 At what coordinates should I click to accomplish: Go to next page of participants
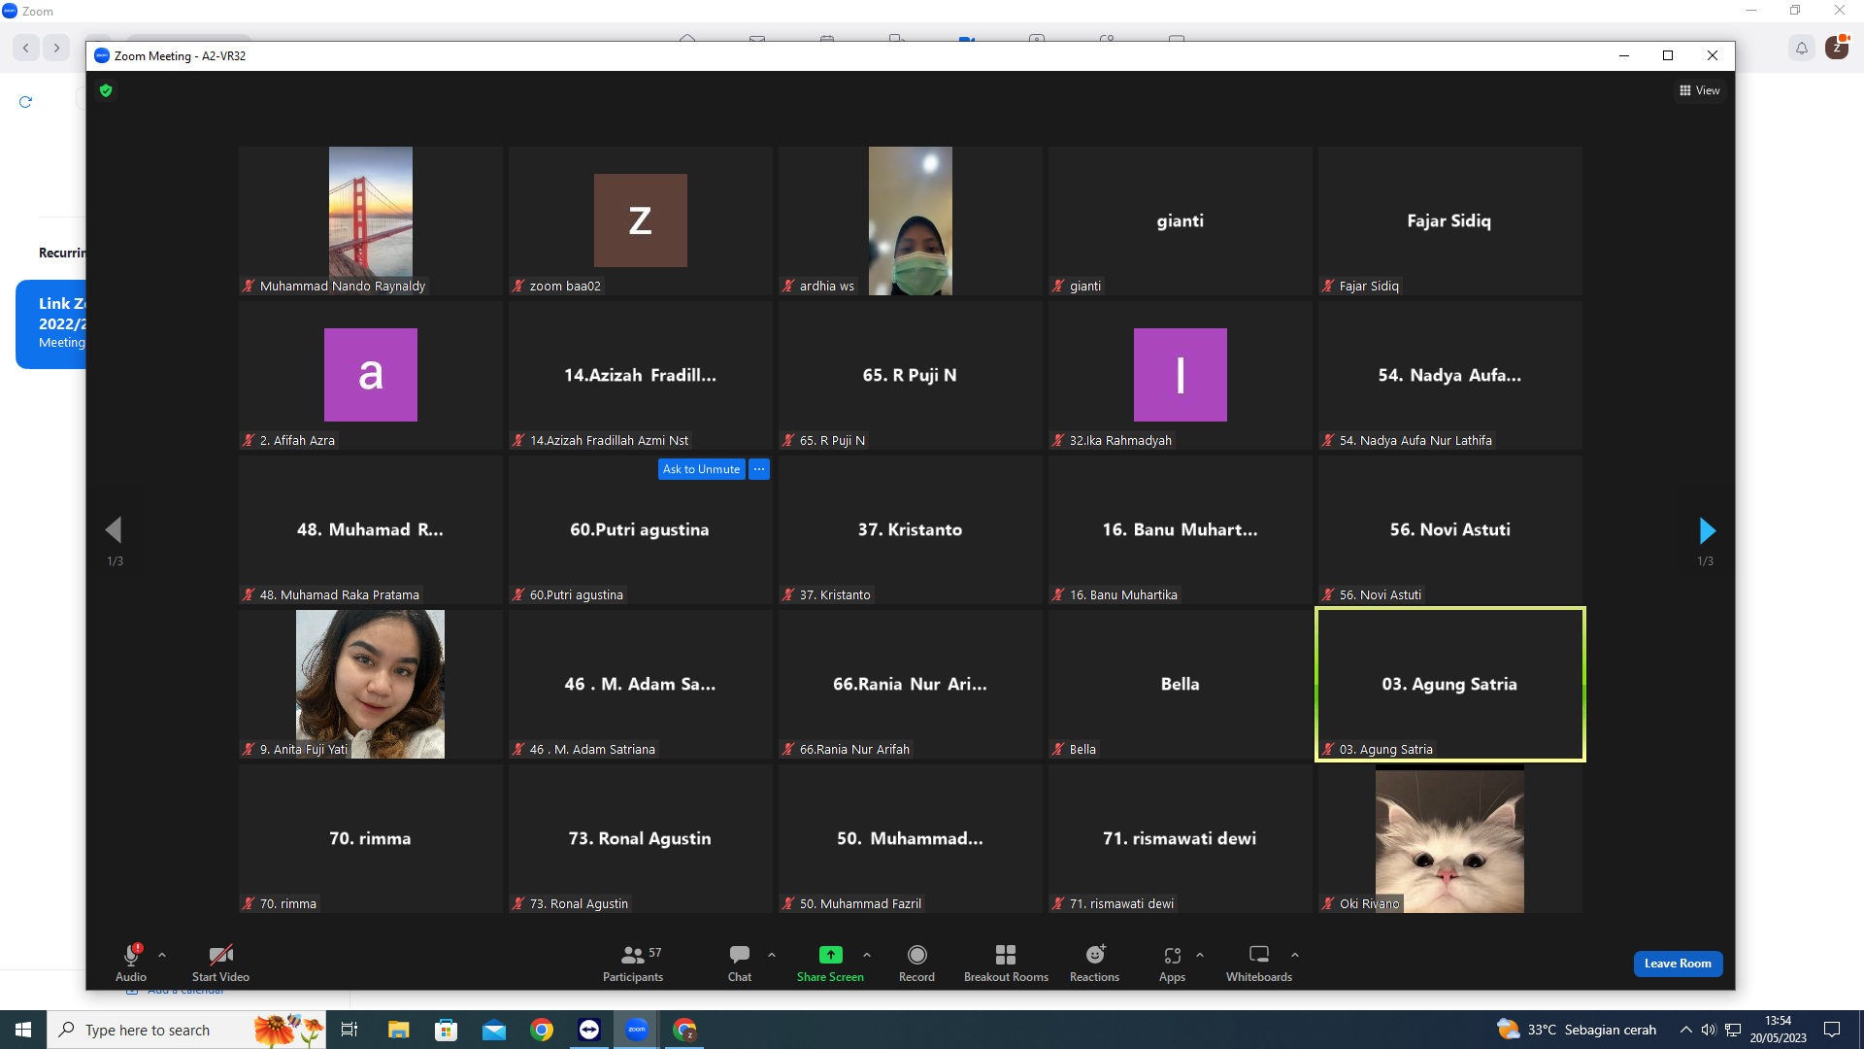[x=1707, y=530]
